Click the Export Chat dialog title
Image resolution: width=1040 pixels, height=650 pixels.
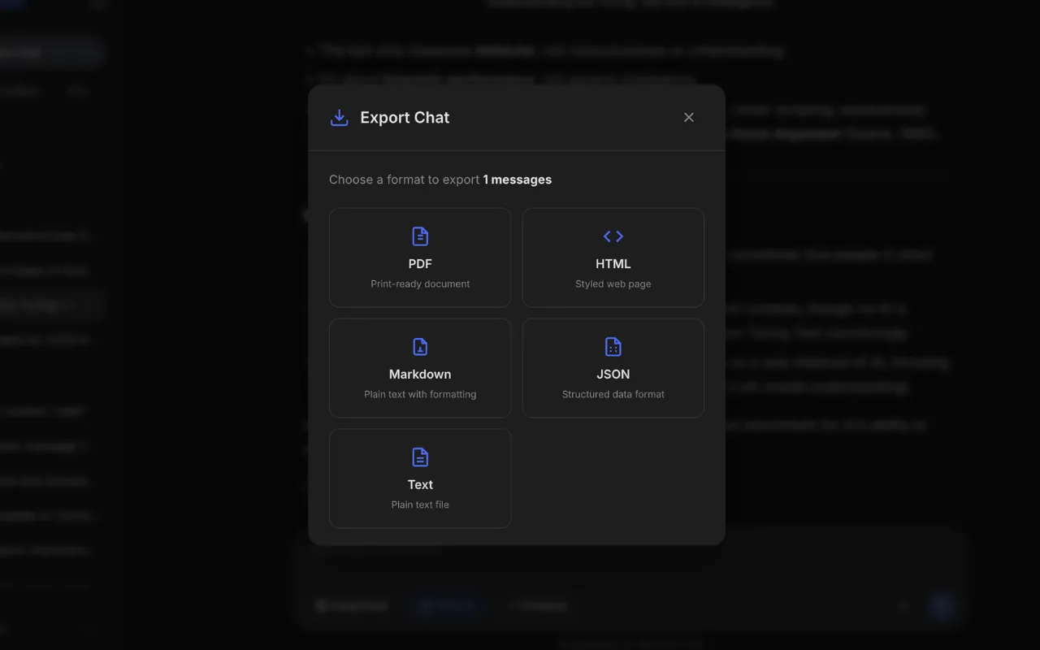click(405, 118)
